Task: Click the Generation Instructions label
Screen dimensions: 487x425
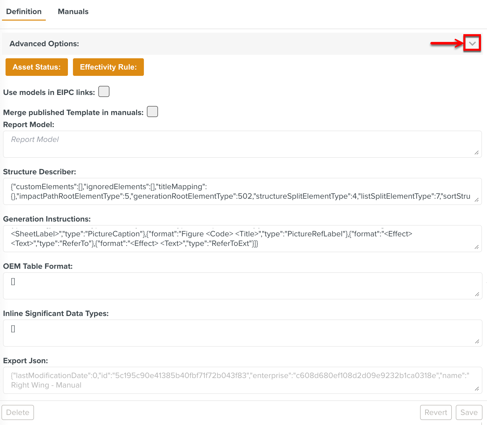Action: point(47,219)
